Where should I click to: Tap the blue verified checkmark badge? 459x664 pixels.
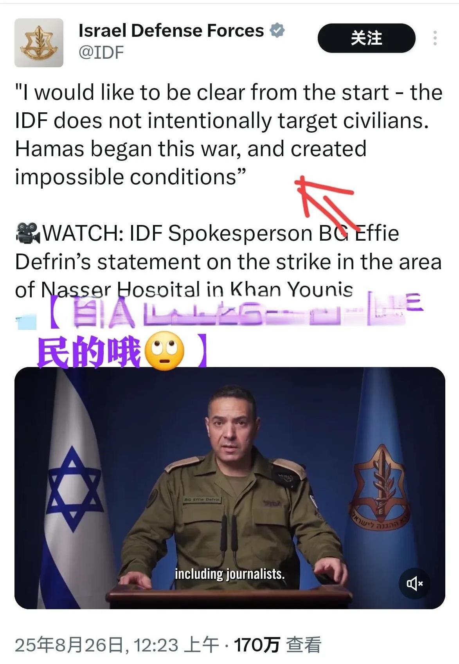click(277, 30)
